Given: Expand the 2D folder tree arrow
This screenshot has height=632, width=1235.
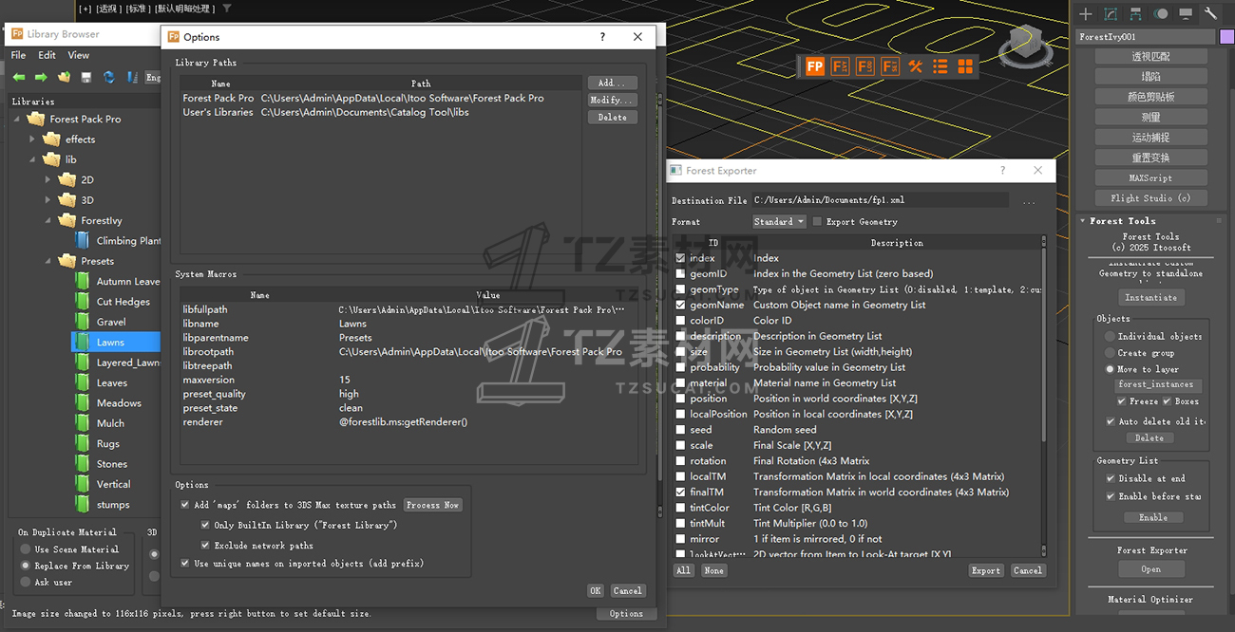Looking at the screenshot, I should [48, 179].
